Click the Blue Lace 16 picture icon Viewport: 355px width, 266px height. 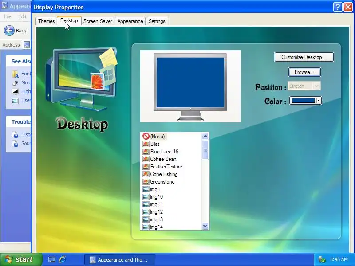[146, 152]
